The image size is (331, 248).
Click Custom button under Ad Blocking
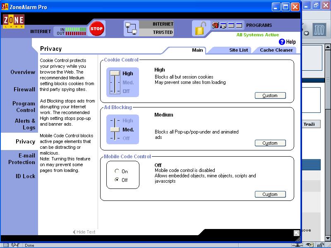270,143
